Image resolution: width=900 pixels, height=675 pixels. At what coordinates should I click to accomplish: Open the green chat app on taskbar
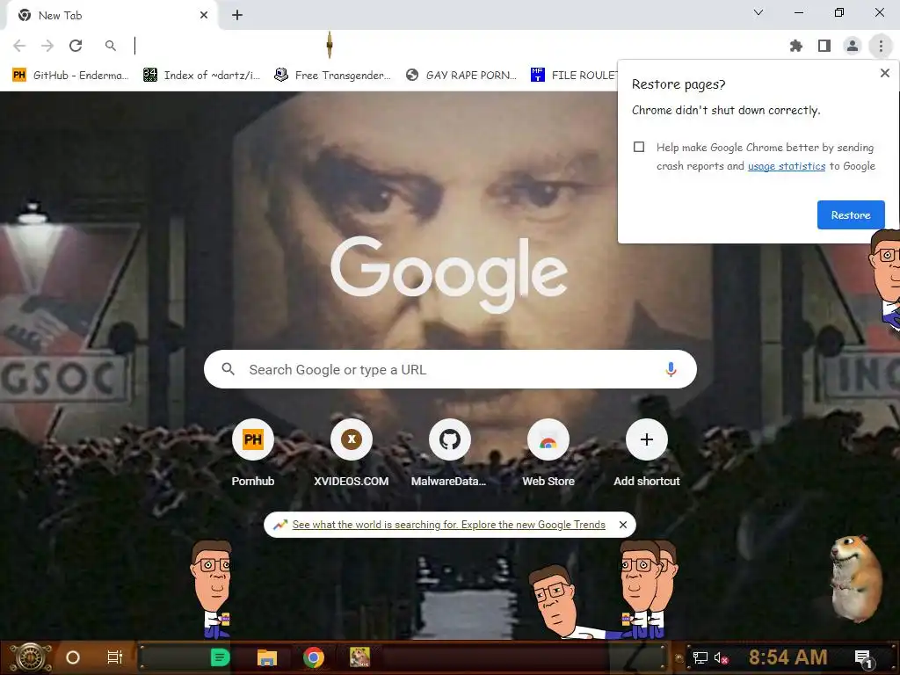click(x=220, y=657)
